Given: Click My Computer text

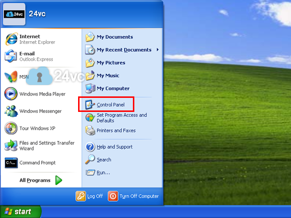Looking at the screenshot, I should pyautogui.click(x=113, y=89).
